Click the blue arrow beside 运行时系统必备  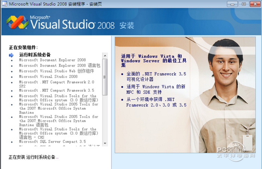[x=11, y=55]
